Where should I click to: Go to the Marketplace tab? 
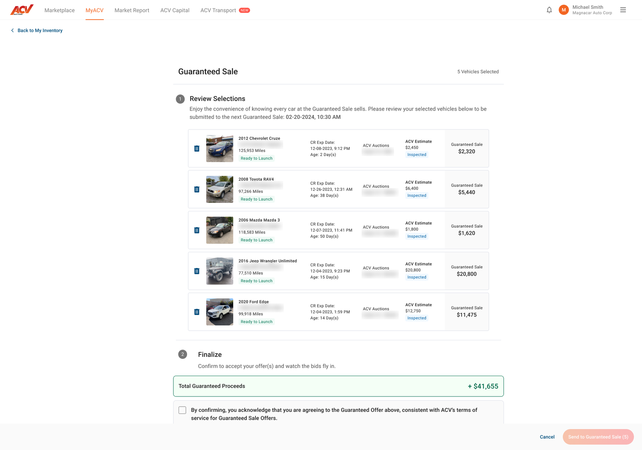tap(59, 10)
